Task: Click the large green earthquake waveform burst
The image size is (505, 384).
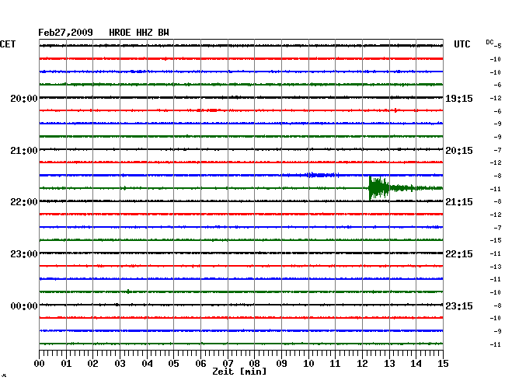Action: point(379,188)
